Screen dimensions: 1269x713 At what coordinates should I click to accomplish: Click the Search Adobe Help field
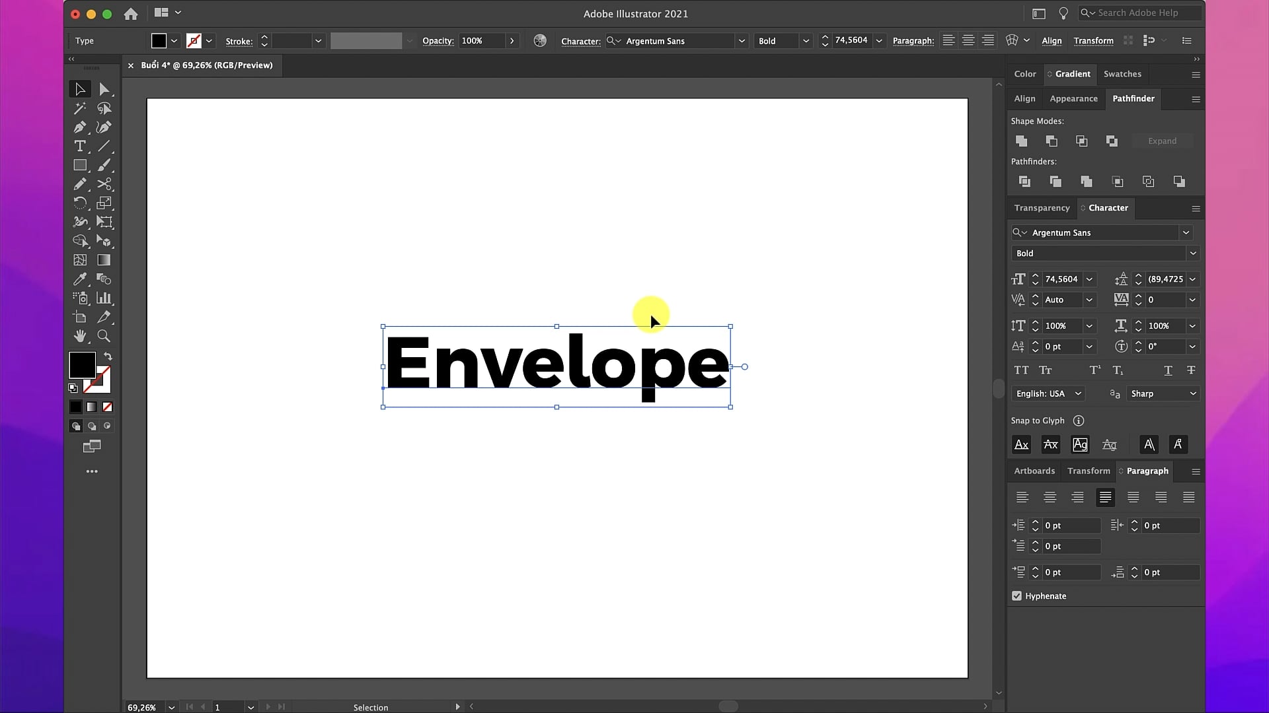[1140, 13]
